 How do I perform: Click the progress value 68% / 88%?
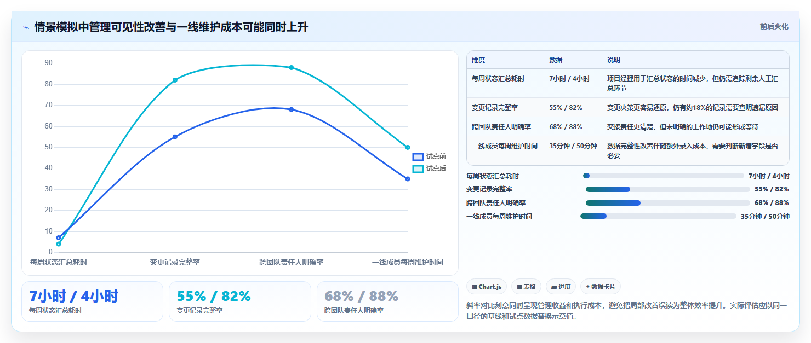point(772,203)
